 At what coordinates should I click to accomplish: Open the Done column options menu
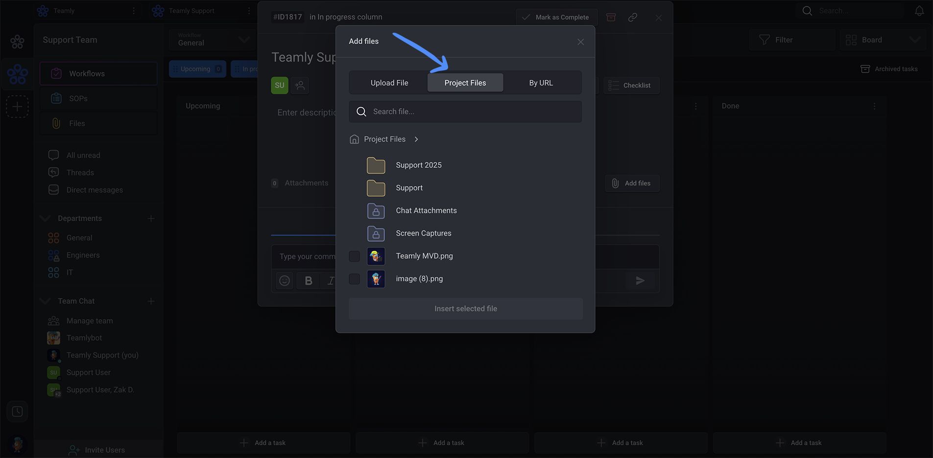coord(874,106)
